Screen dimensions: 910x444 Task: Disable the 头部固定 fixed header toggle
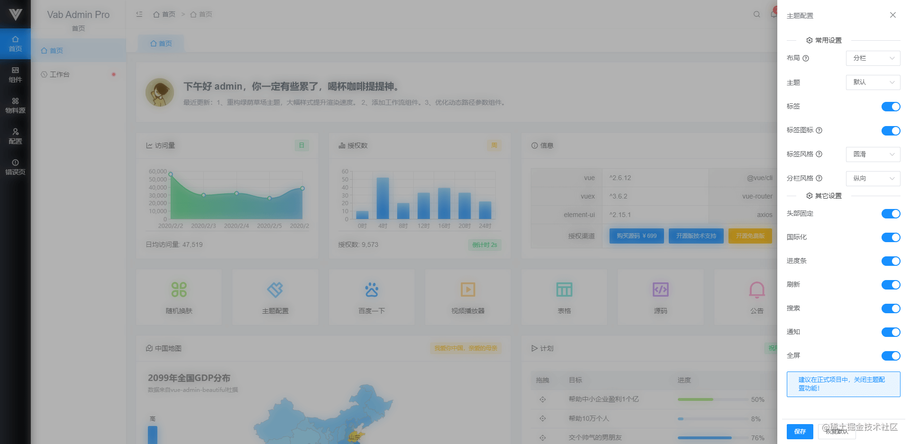pos(891,214)
